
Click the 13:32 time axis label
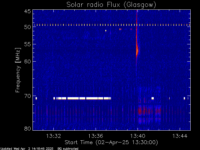[x=53, y=136]
